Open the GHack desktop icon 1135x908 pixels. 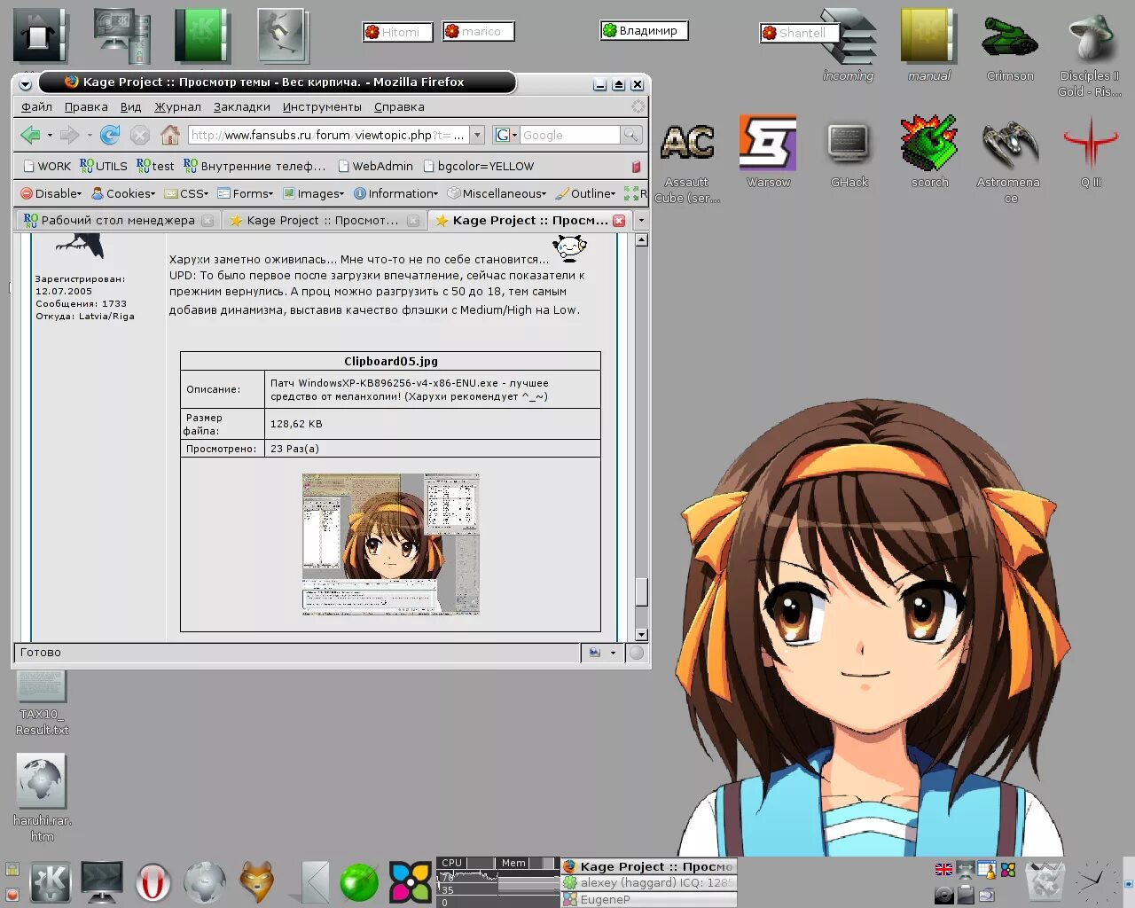click(849, 143)
